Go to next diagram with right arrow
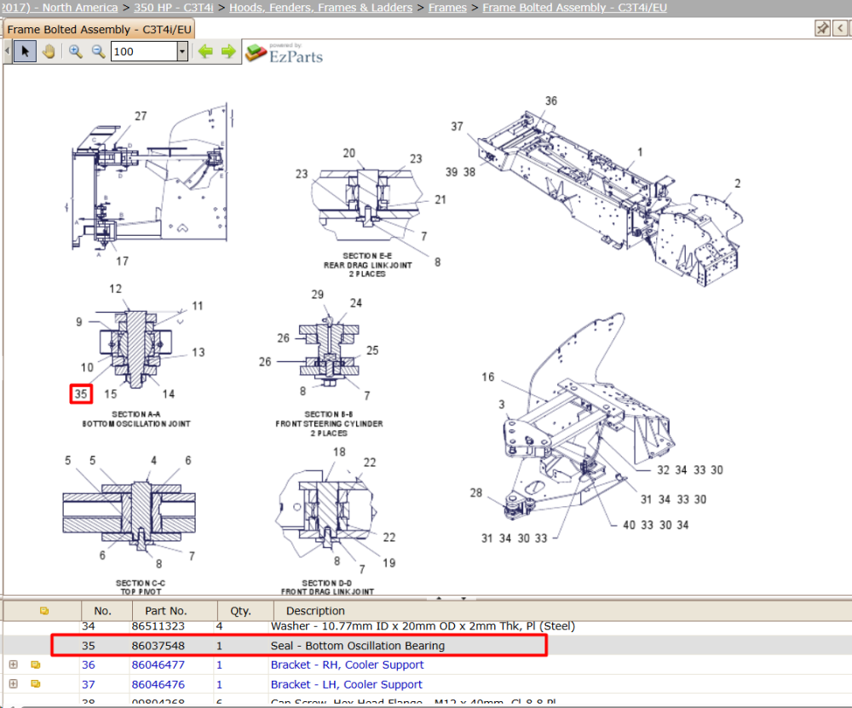The image size is (852, 708). coord(228,52)
